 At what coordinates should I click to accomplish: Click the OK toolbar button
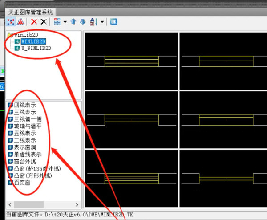point(114,22)
